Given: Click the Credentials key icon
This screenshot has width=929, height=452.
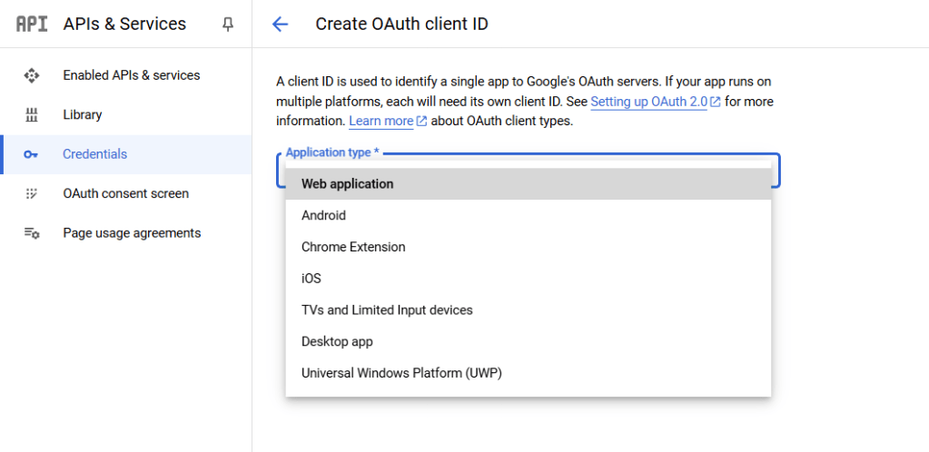Looking at the screenshot, I should coord(32,154).
